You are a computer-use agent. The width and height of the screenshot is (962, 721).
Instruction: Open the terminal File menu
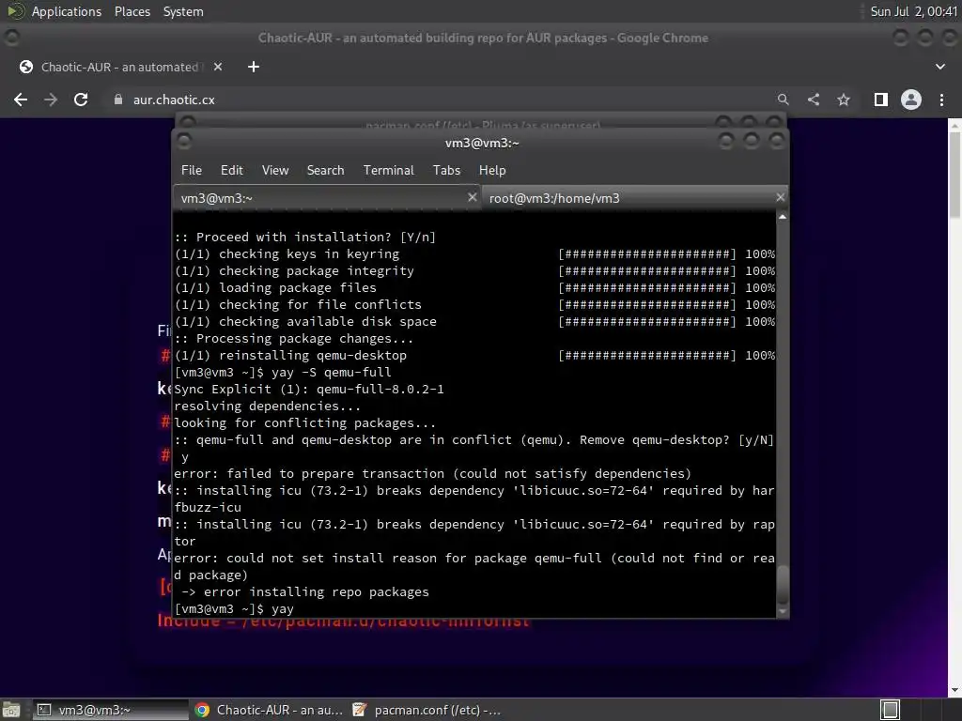coord(192,170)
